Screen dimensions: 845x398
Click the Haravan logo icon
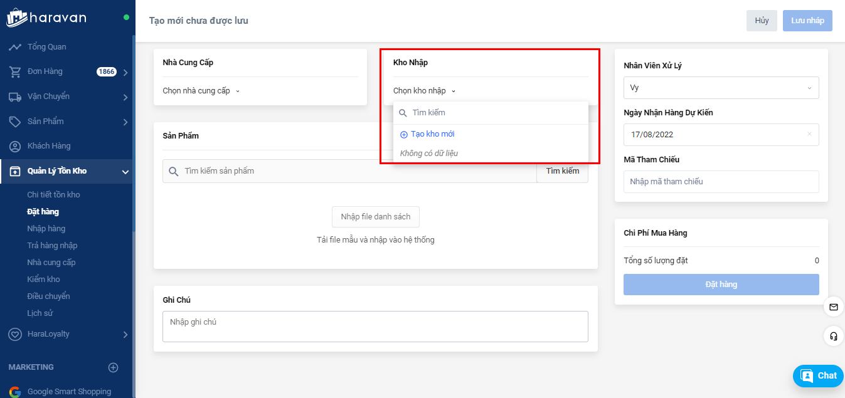16,18
